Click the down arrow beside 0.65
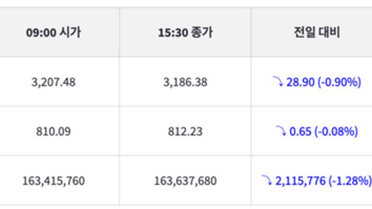The height and width of the screenshot is (209, 372). (x=281, y=131)
